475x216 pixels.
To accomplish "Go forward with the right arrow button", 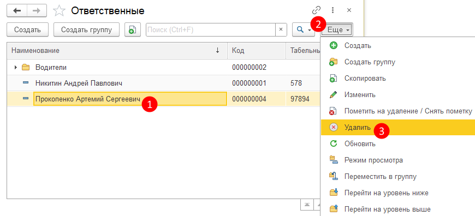I will click(37, 11).
